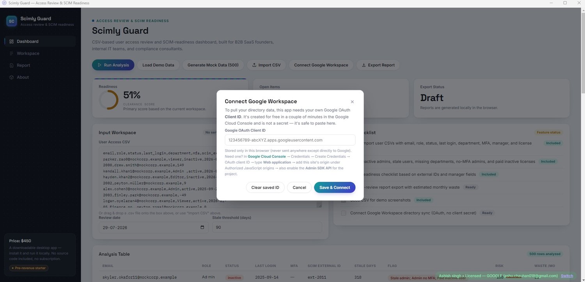
Task: Click the SC app logo icon
Action: (12, 21)
